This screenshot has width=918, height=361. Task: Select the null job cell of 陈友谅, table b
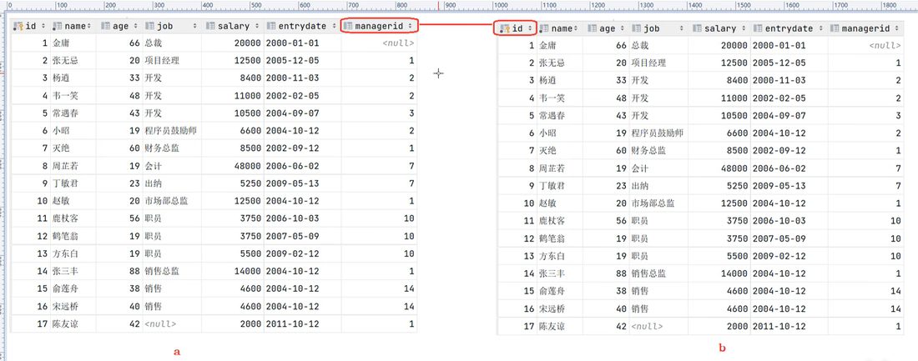click(x=658, y=327)
